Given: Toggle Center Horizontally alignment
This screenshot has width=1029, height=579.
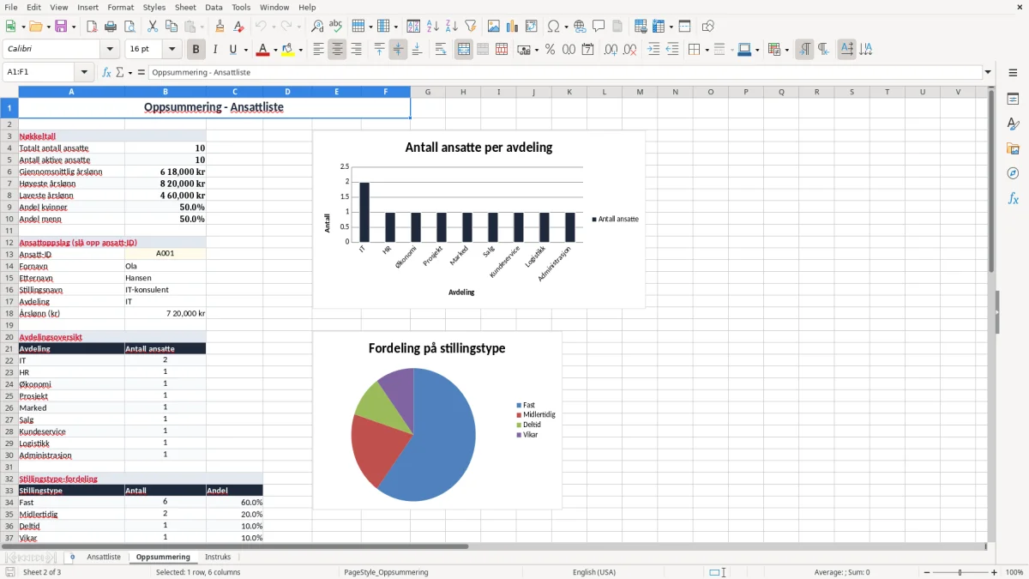Looking at the screenshot, I should pyautogui.click(x=337, y=50).
